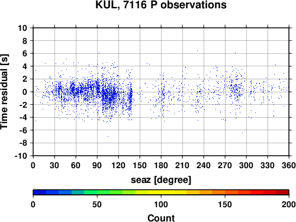Click the Count colorbar label
The height and width of the screenshot is (222, 296).
[161, 218]
